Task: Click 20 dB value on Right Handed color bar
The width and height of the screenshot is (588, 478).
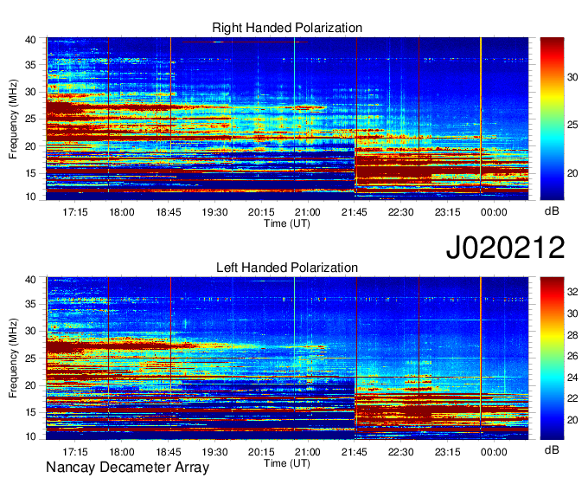Action: tap(572, 173)
